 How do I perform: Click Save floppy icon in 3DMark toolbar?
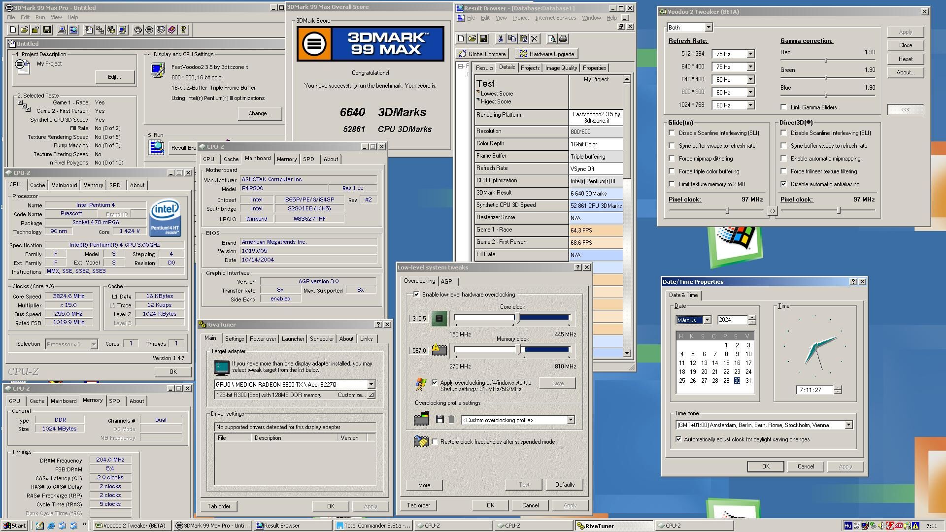pyautogui.click(x=47, y=30)
